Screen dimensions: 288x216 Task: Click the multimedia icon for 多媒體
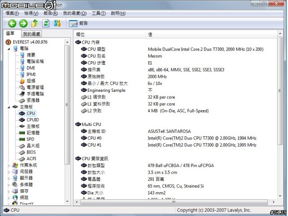tap(15, 185)
